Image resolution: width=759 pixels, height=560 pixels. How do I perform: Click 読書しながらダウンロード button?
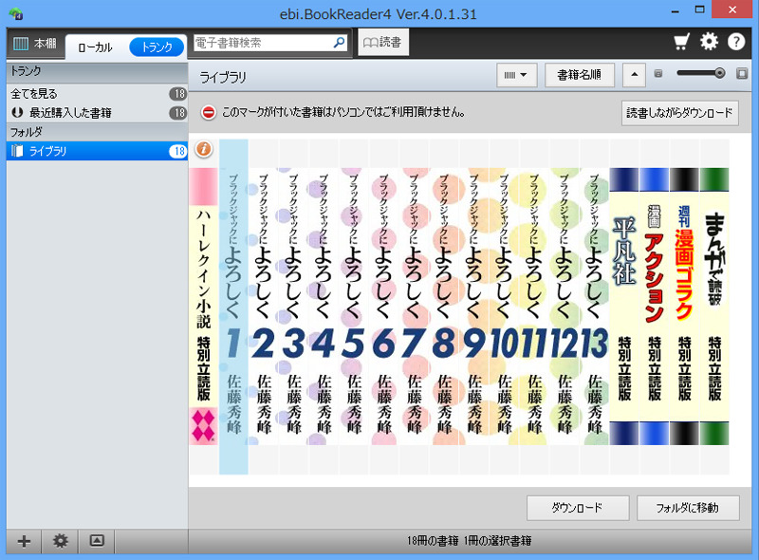pyautogui.click(x=679, y=113)
